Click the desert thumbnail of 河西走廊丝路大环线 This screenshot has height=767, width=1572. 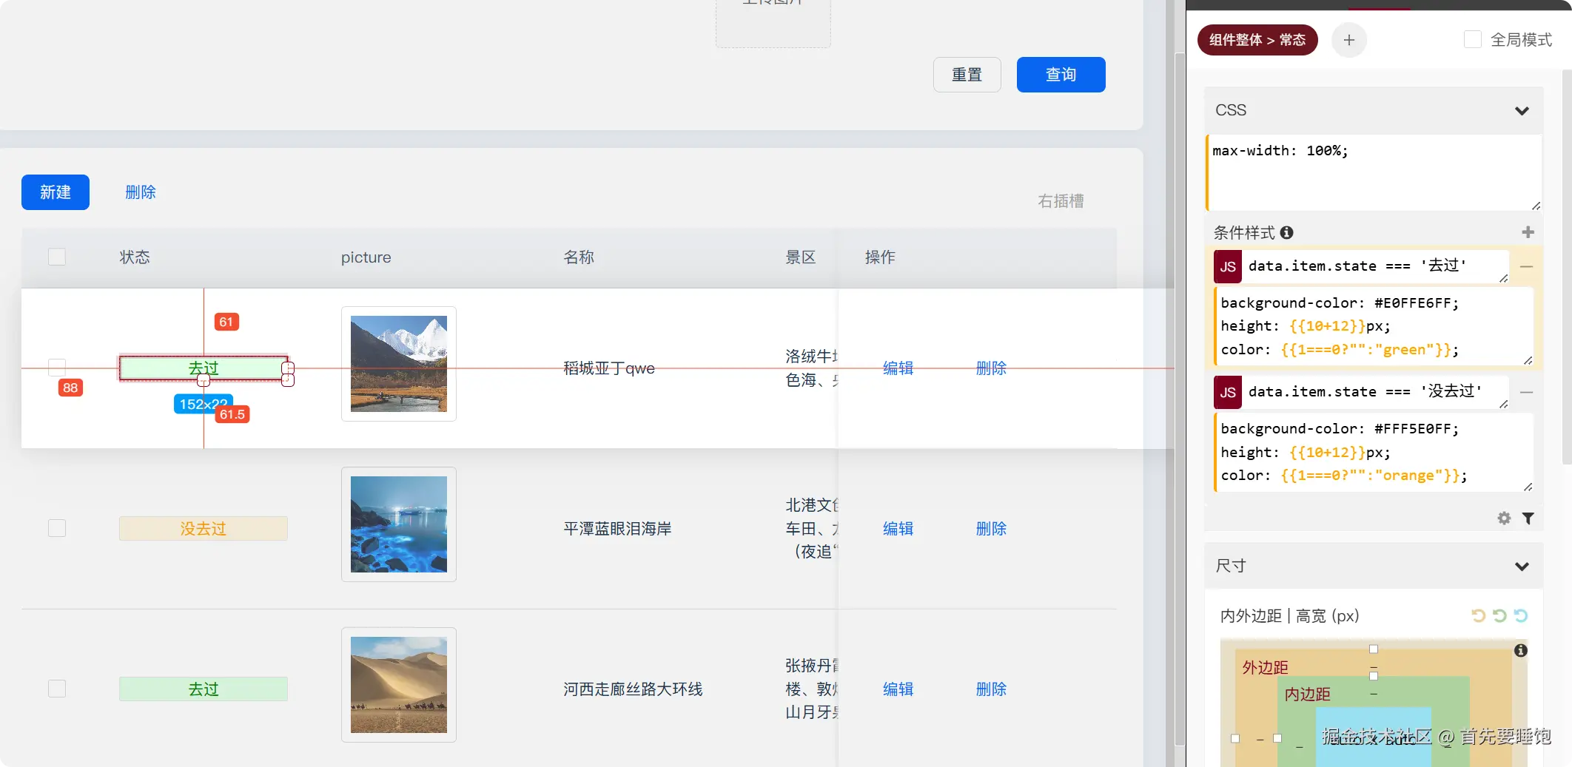tap(399, 685)
